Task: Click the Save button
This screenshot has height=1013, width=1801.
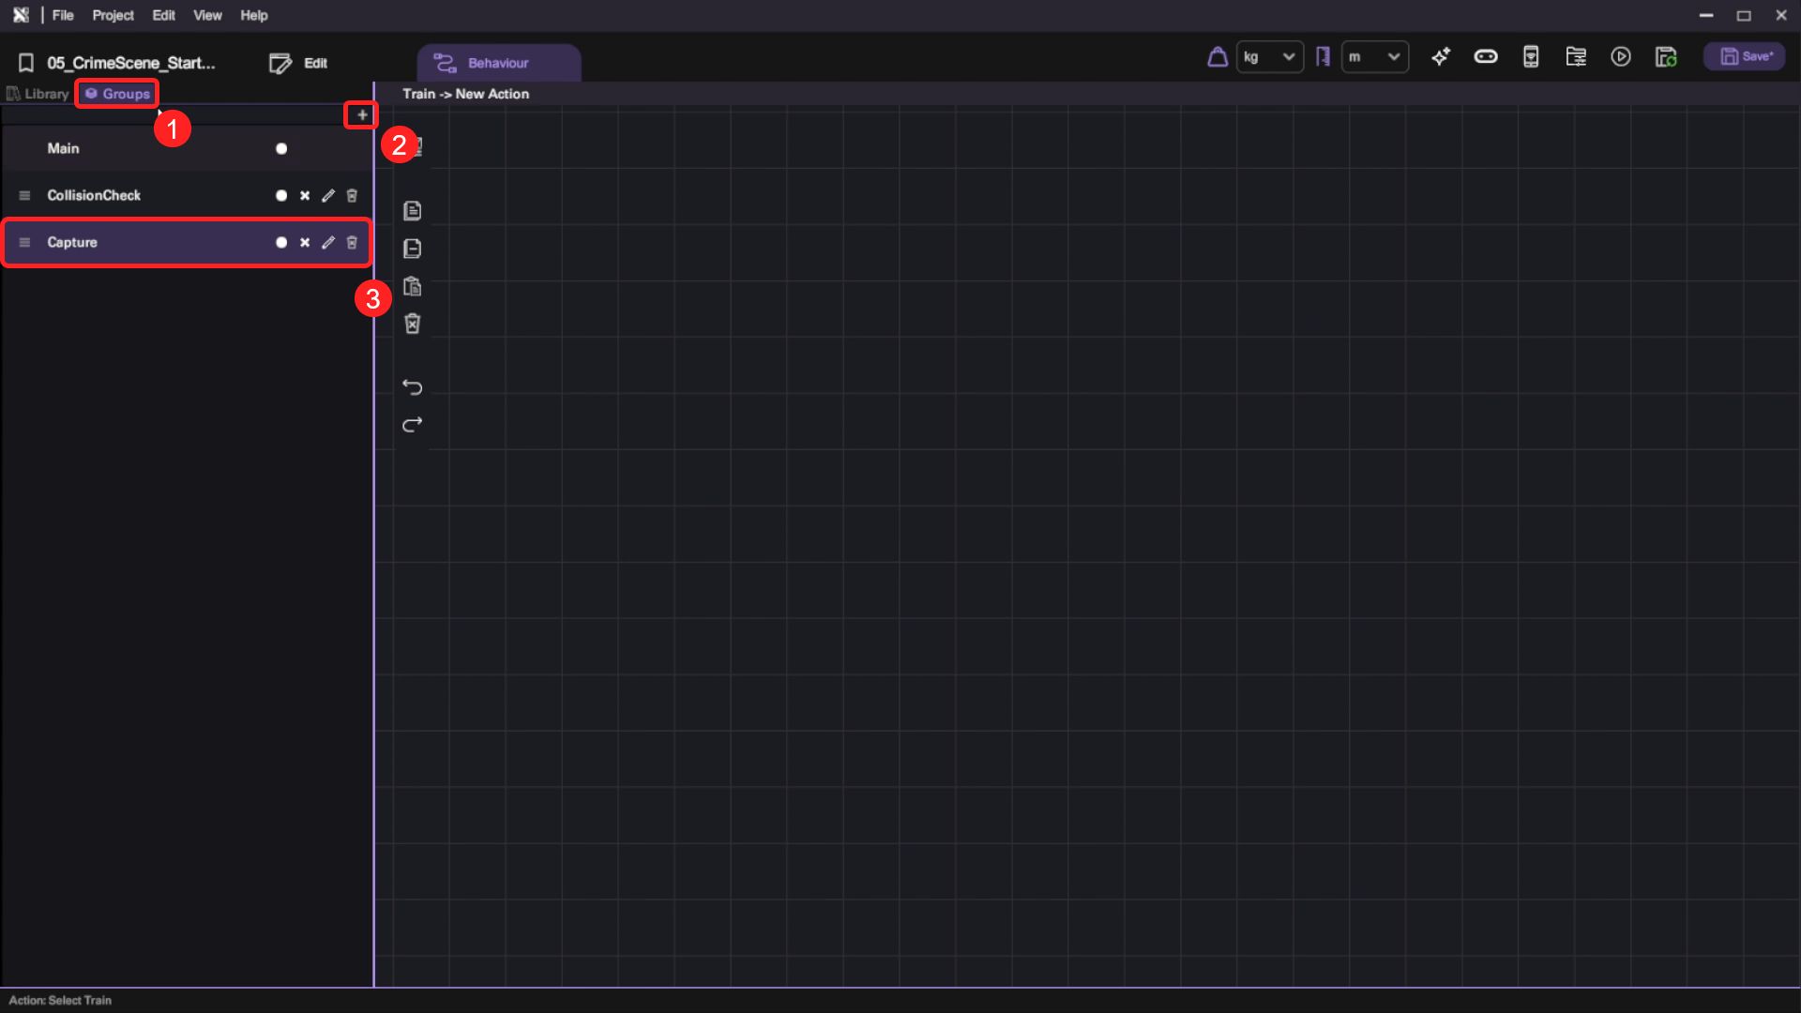Action: coord(1745,57)
